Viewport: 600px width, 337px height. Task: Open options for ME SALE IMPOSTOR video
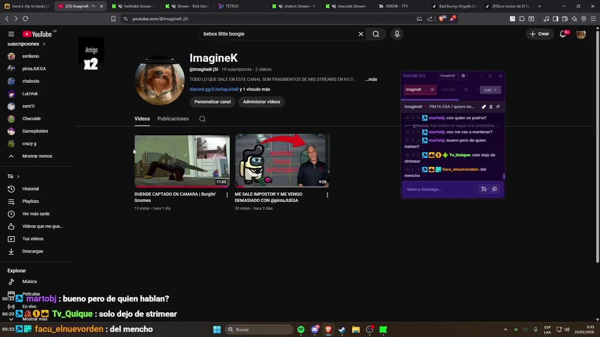coord(327,195)
